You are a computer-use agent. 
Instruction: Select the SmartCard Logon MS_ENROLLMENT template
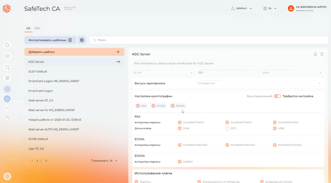pyautogui.click(x=74, y=81)
